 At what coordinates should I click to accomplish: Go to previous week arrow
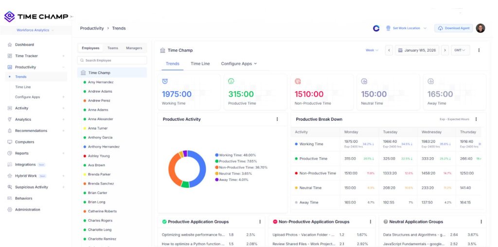(x=389, y=50)
